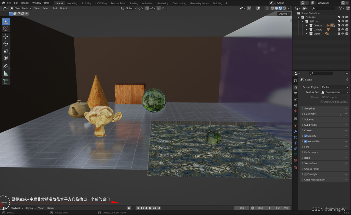Switch to the Shading workspace tab
The width and height of the screenshot is (351, 215).
[x=133, y=3]
